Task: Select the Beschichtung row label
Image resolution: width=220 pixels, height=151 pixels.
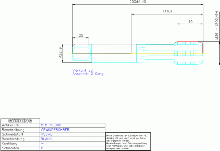Action: pos(13,139)
